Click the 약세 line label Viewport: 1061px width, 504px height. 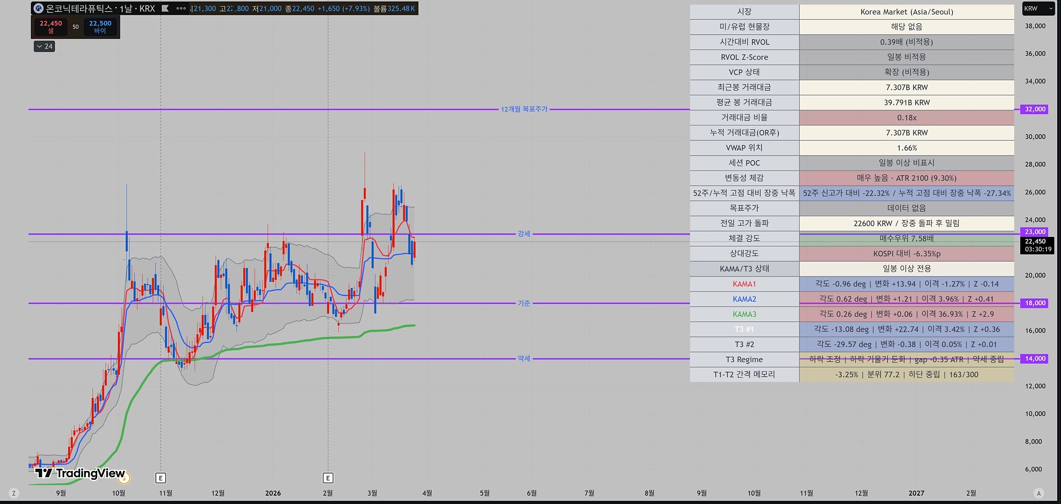click(524, 358)
